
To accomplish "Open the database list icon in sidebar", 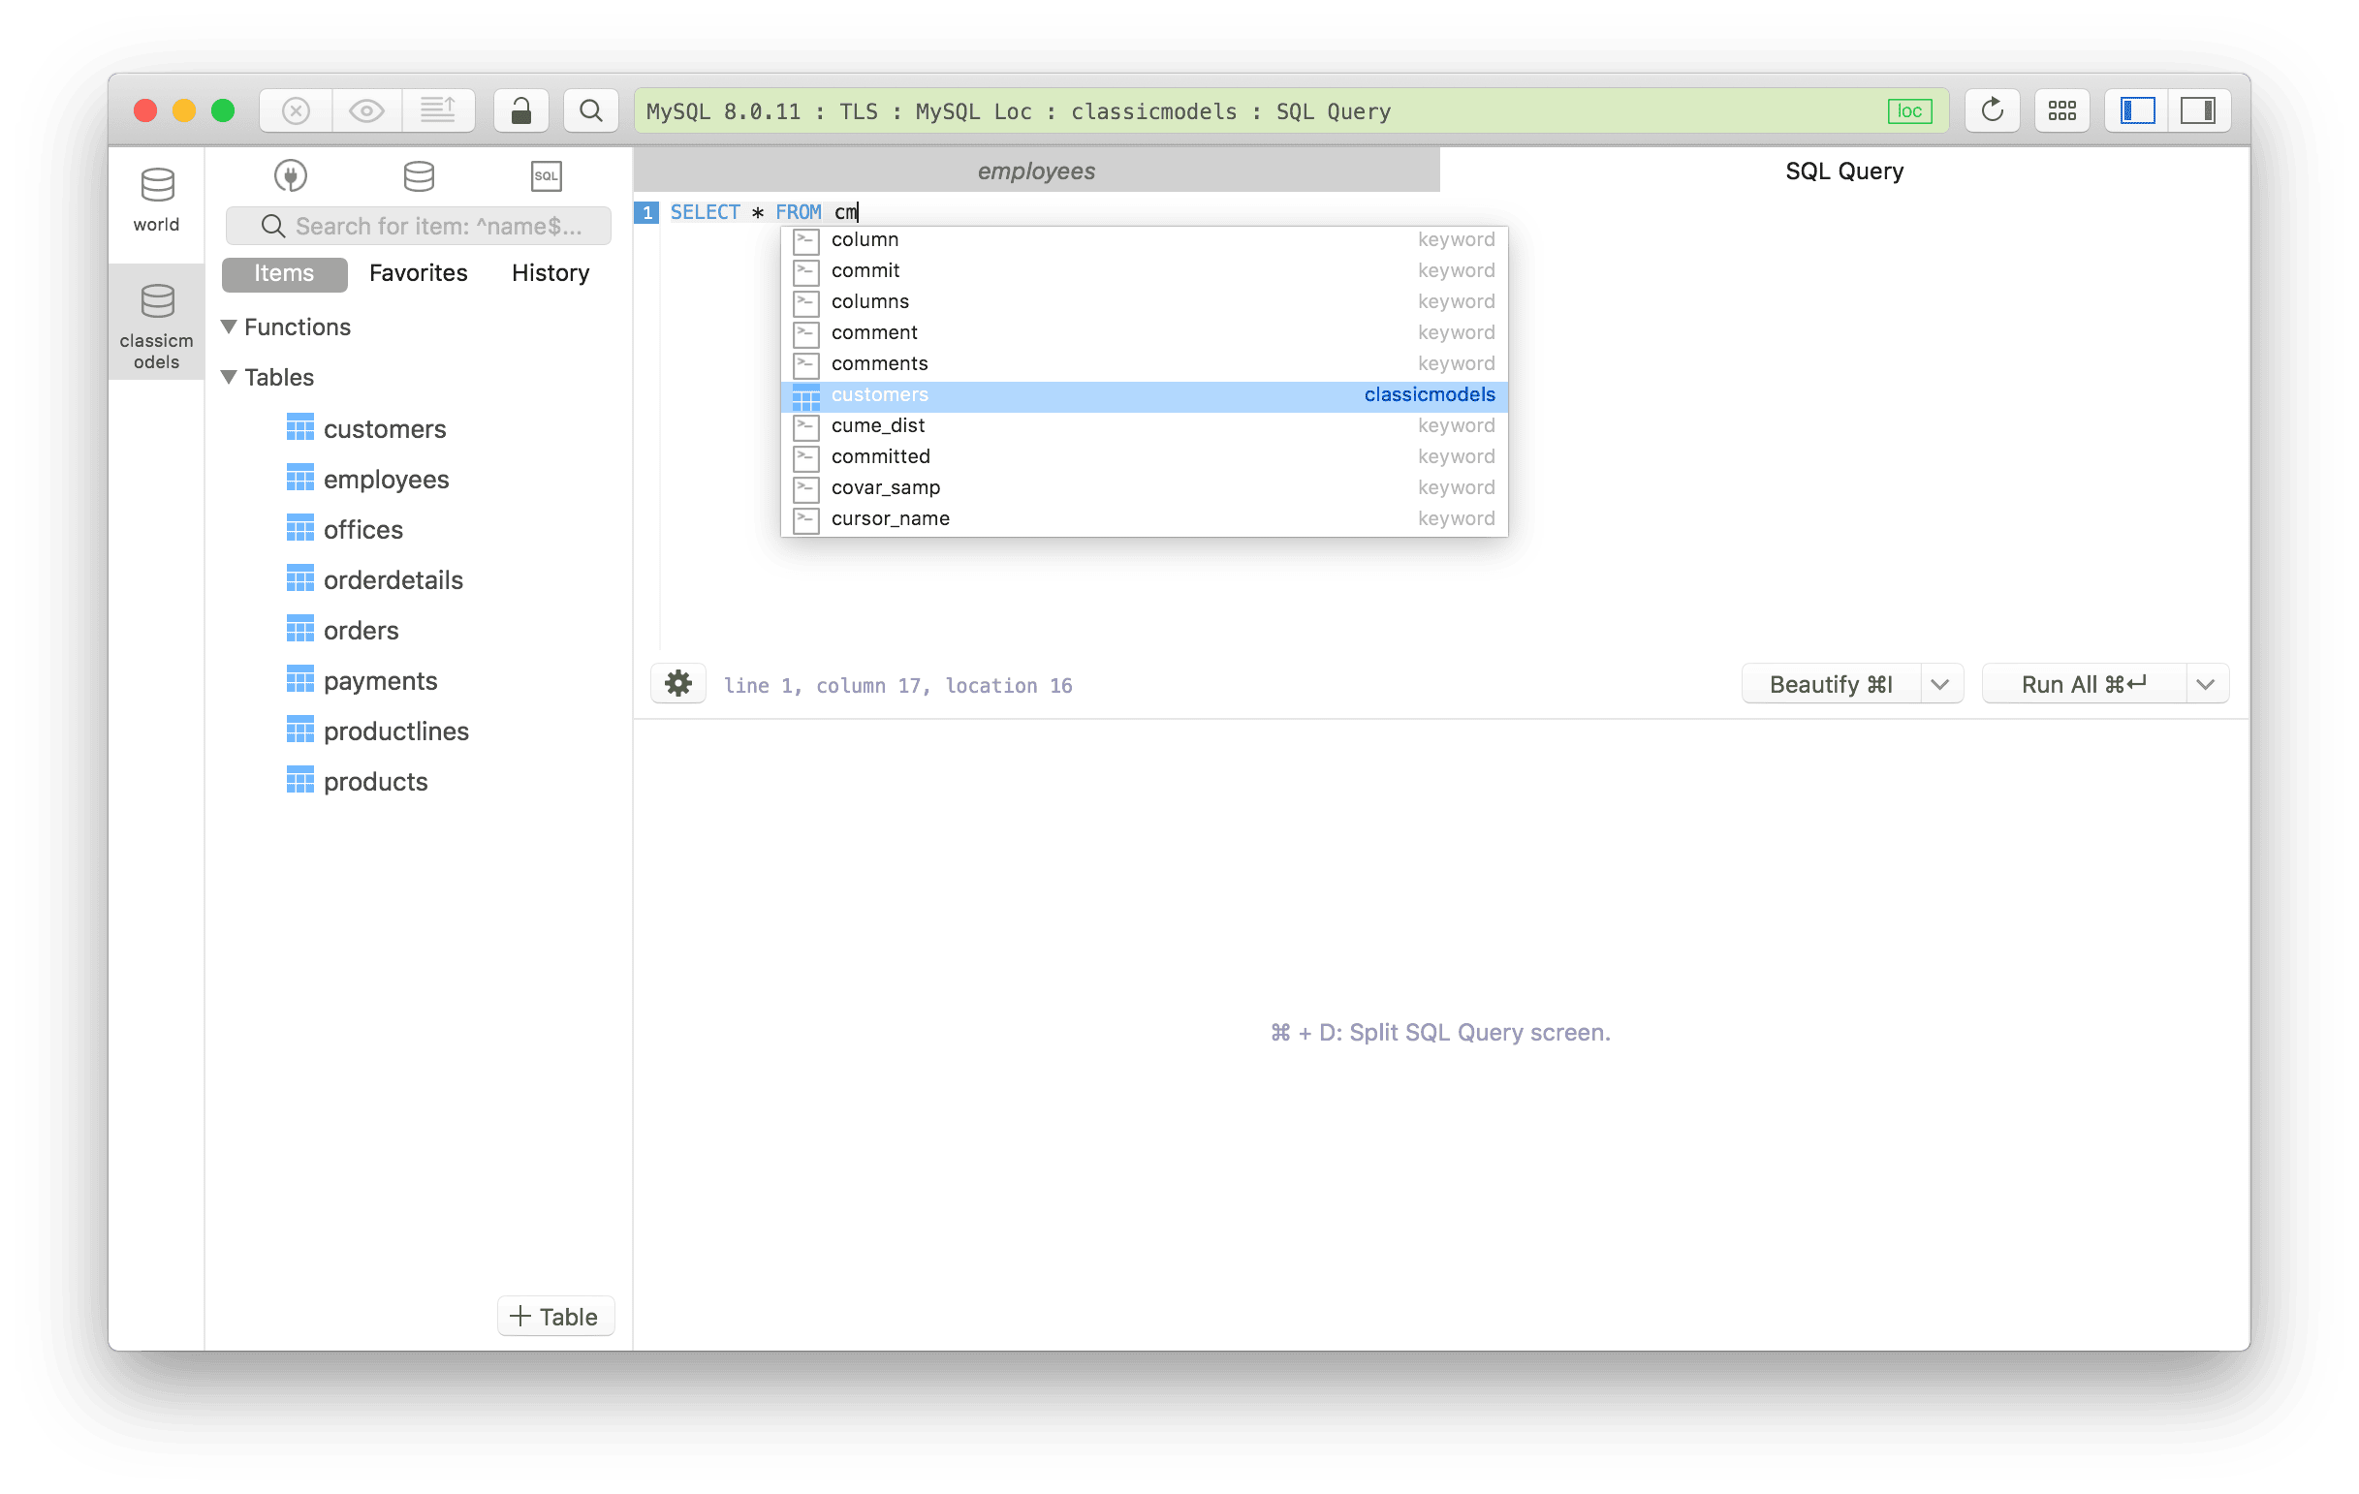I will coord(420,176).
